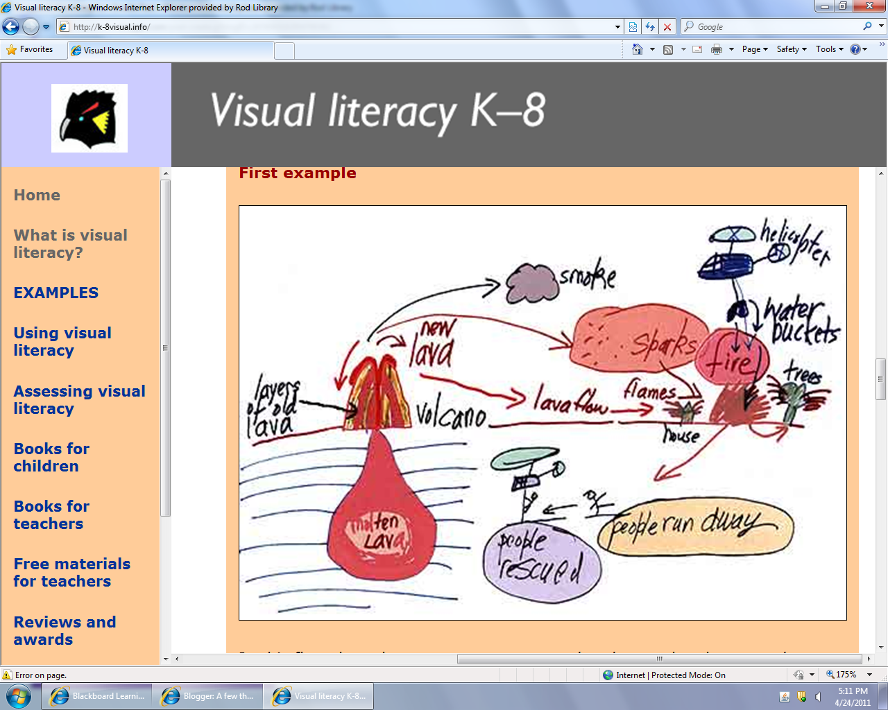Click the Error on page warning icon
The height and width of the screenshot is (710, 888).
(8, 675)
